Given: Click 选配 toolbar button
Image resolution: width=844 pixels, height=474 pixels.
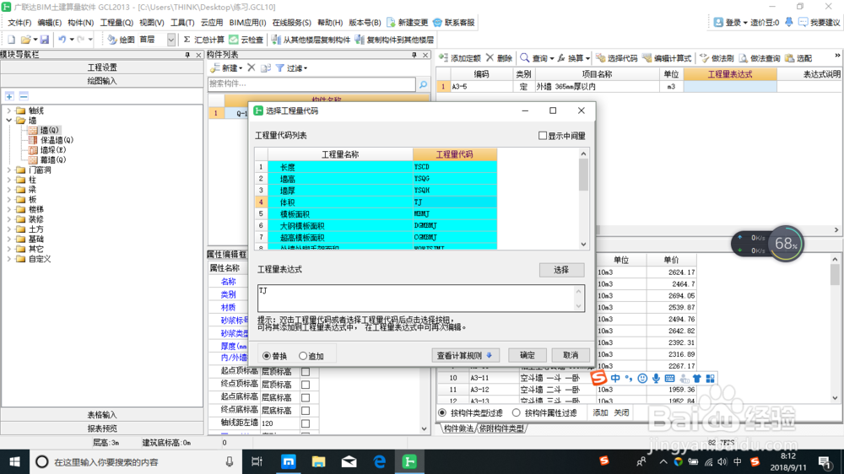Looking at the screenshot, I should (x=798, y=58).
